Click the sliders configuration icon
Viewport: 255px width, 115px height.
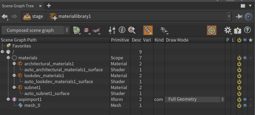click(x=112, y=30)
